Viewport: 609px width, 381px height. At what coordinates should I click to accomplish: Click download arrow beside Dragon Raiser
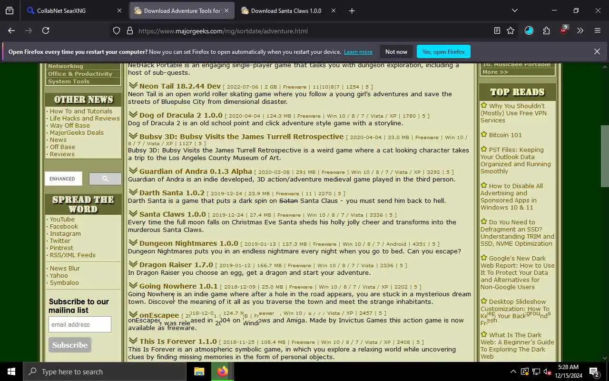(133, 264)
